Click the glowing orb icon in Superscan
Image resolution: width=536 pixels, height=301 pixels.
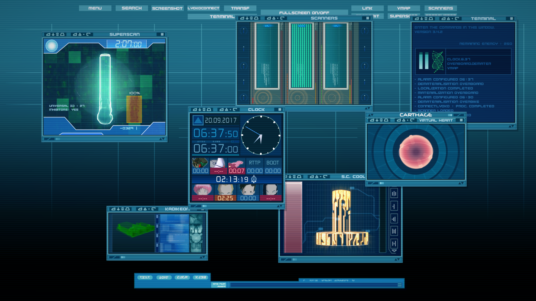(52, 46)
